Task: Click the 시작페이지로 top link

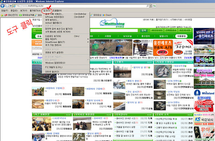Action: coord(176,20)
